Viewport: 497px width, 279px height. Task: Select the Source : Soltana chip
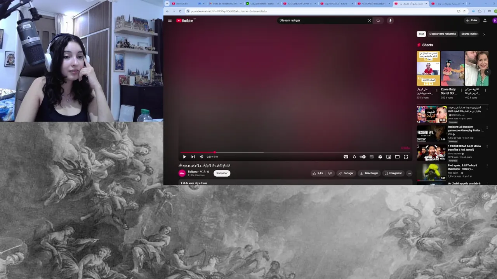point(470,34)
